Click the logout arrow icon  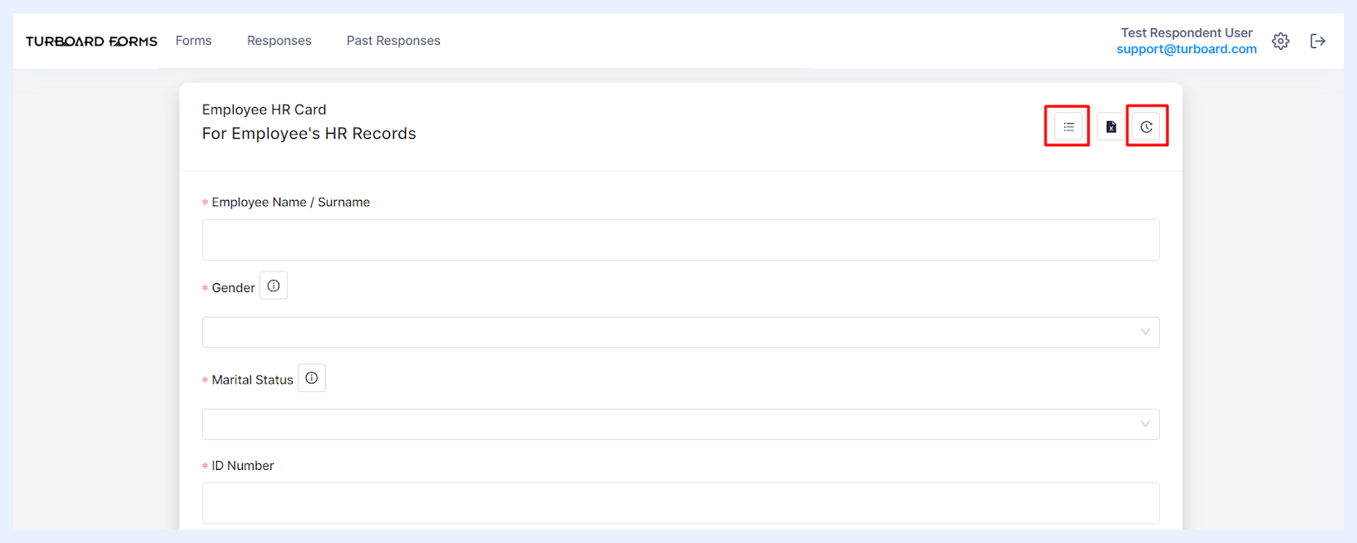coord(1318,41)
